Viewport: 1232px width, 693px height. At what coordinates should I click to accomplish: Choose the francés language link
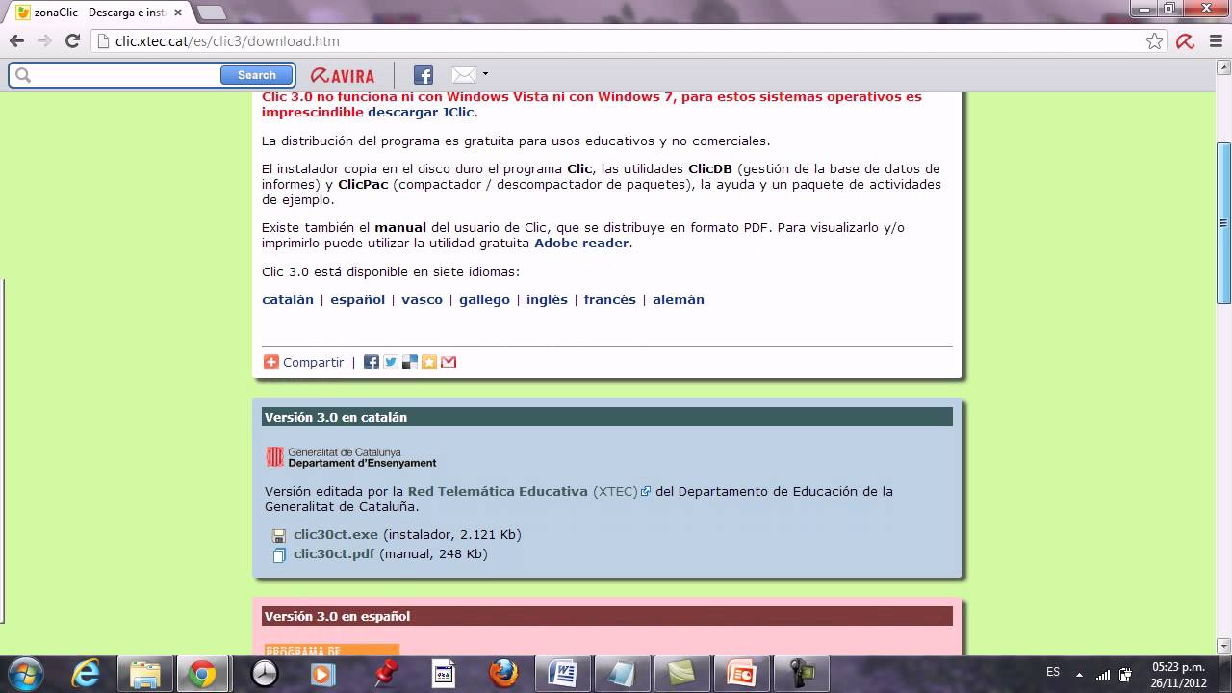(x=609, y=299)
